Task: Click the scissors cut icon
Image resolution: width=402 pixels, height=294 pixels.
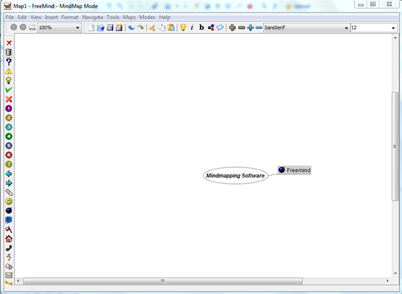Action: 152,28
